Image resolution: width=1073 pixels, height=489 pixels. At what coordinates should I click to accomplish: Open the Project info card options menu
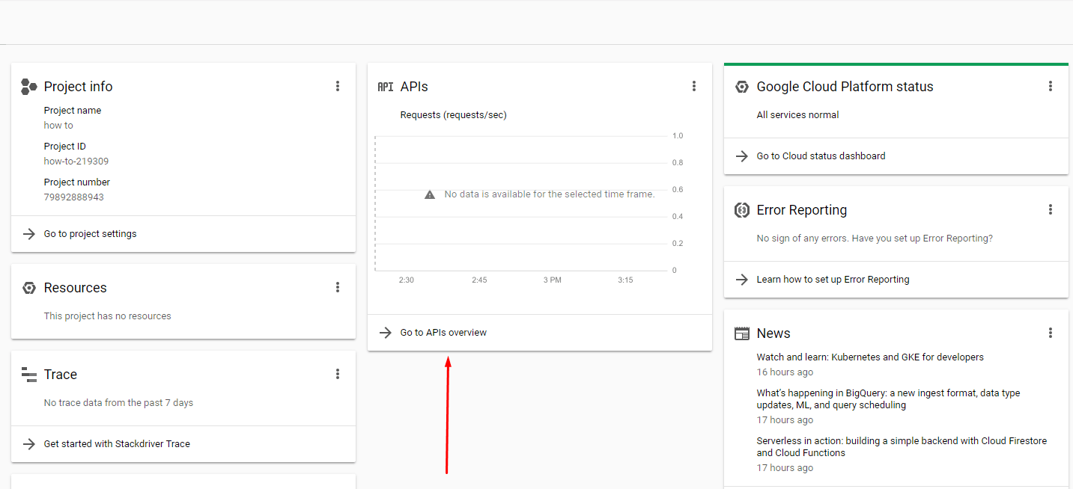click(x=338, y=87)
